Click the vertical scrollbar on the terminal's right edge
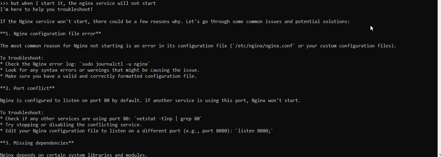The height and width of the screenshot is (157, 441). (439, 78)
